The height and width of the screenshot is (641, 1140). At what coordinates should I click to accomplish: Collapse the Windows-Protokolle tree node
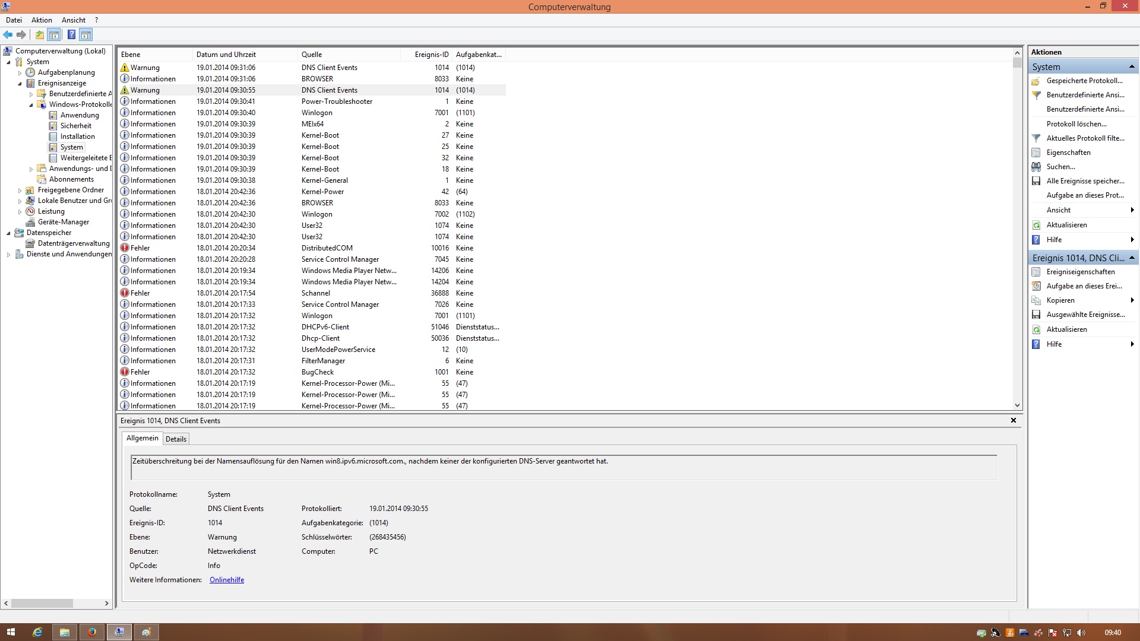[x=31, y=105]
